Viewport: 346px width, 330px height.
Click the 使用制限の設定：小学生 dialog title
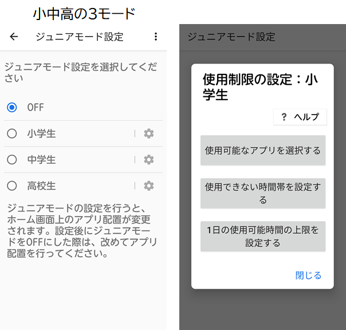259,87
